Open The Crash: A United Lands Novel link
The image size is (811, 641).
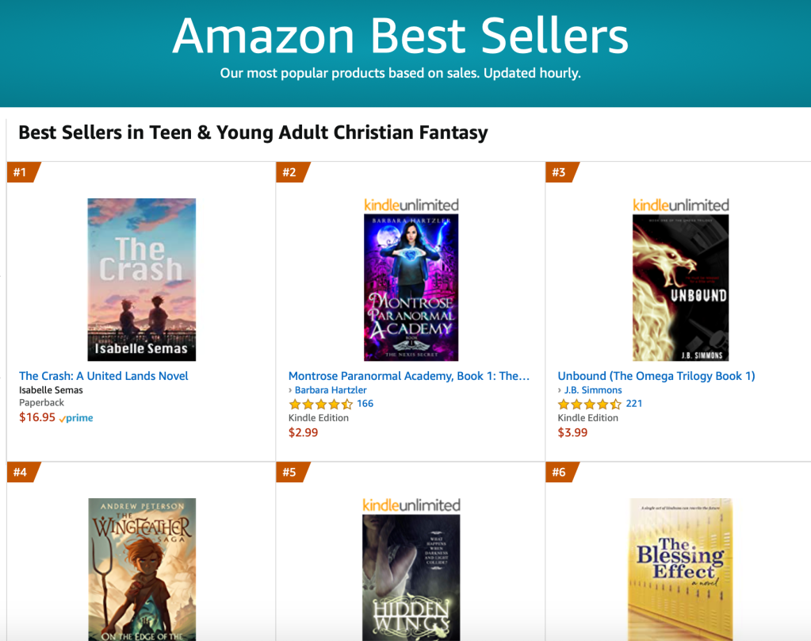tap(104, 376)
